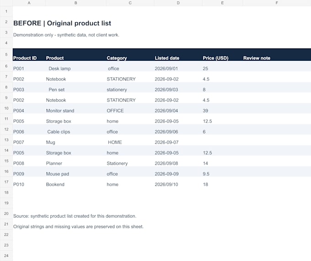Select the P007 cell

(x=29, y=140)
